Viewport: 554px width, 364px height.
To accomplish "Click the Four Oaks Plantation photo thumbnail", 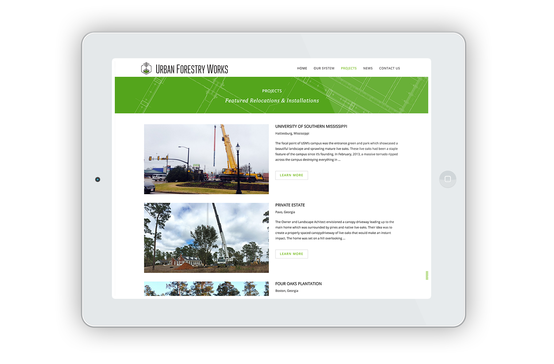I will coord(206,289).
